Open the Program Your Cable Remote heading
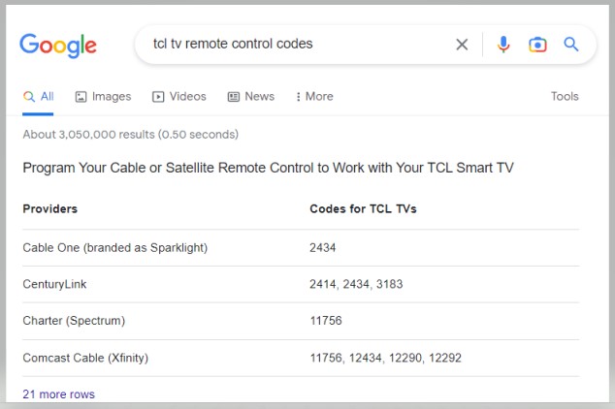The image size is (615, 409). [268, 168]
